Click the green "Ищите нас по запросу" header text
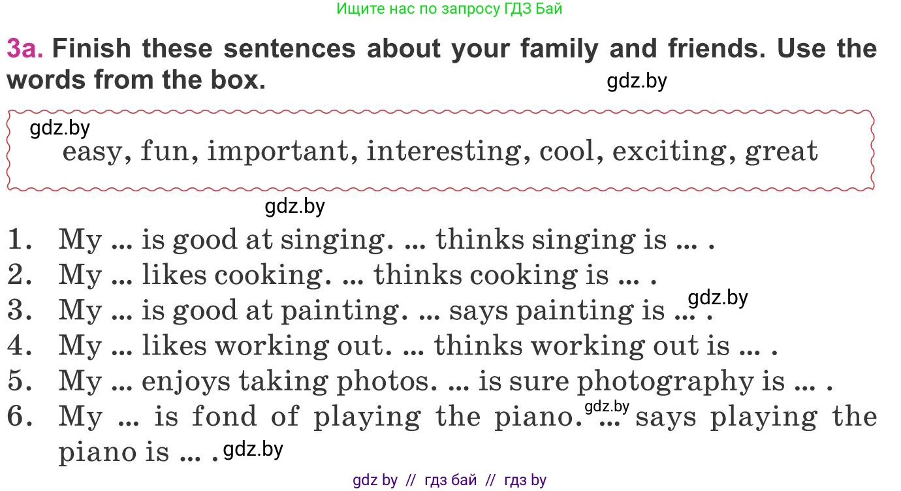901x491 pixels. [x=449, y=9]
